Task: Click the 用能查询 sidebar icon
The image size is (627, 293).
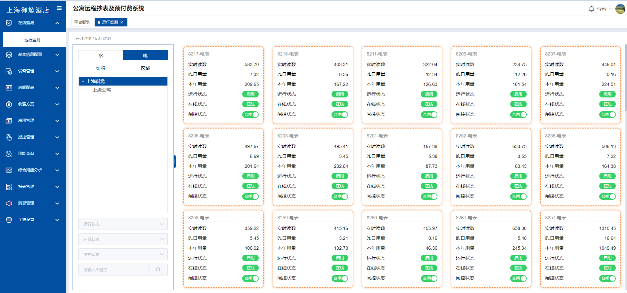Action: [9, 154]
